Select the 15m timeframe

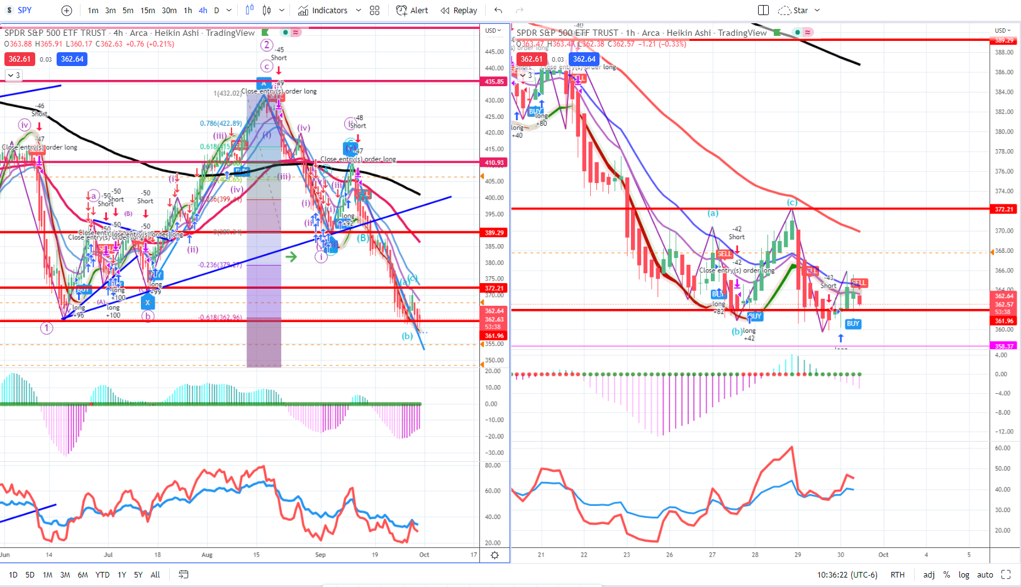(148, 11)
